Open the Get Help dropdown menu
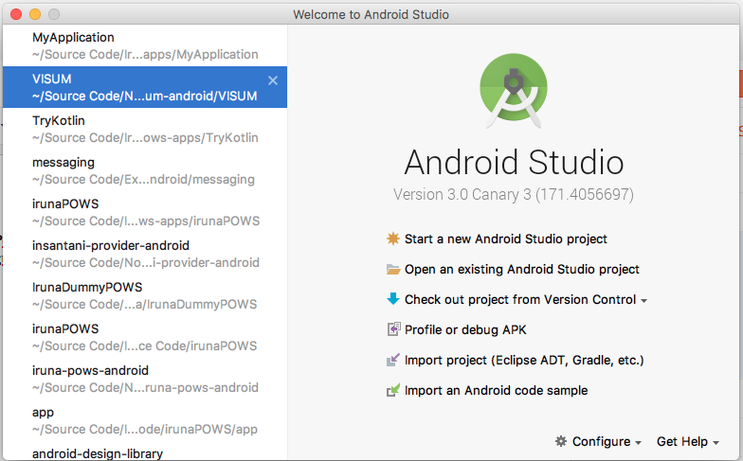This screenshot has width=743, height=461. tap(687, 441)
